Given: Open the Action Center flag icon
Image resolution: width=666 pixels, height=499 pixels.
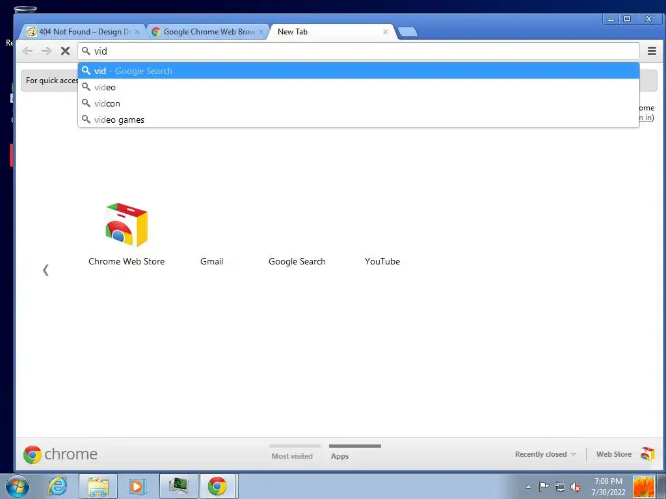Looking at the screenshot, I should [544, 486].
